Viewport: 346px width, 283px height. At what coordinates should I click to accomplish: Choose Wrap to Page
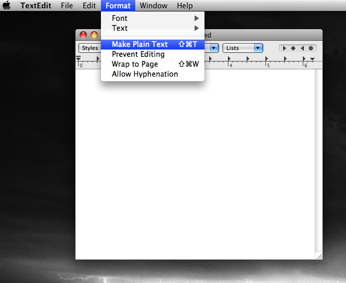(152, 64)
